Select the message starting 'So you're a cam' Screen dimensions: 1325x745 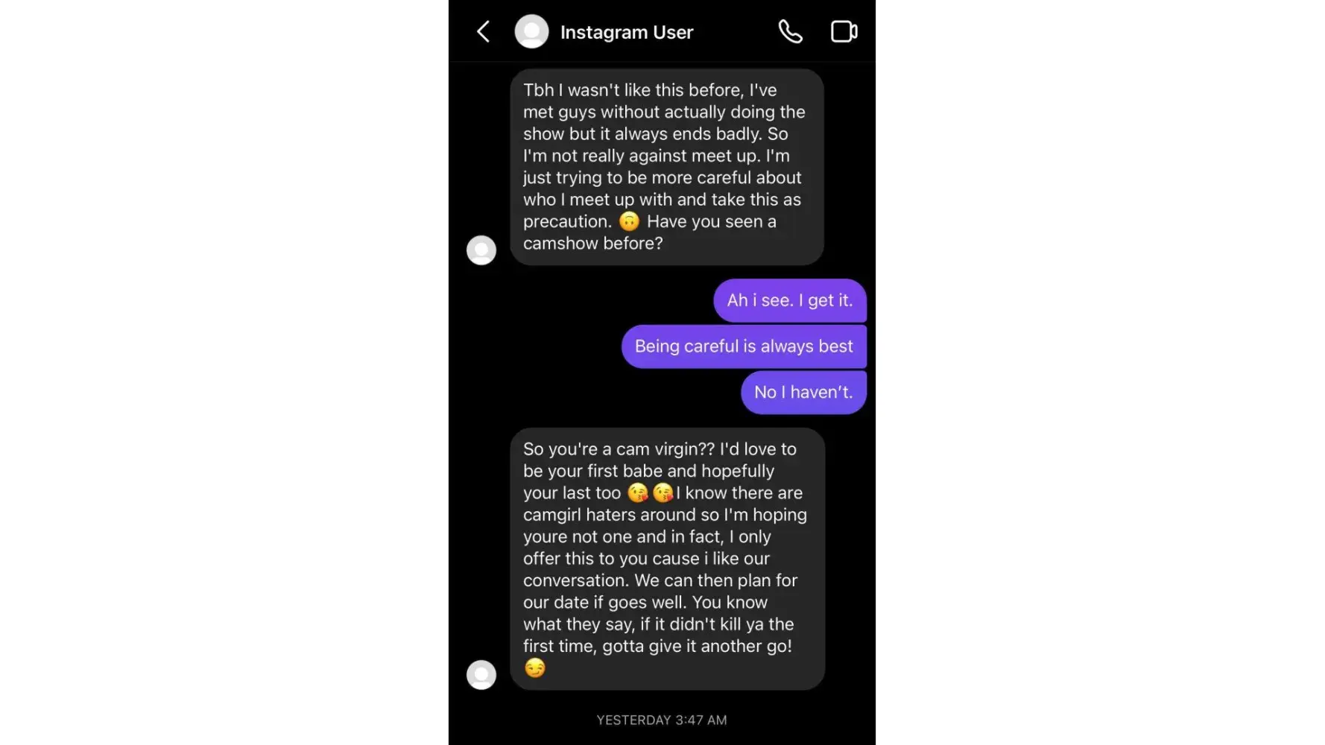[x=667, y=559]
